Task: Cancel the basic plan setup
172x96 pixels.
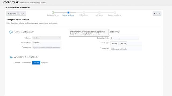Action: pyautogui.click(x=22, y=14)
